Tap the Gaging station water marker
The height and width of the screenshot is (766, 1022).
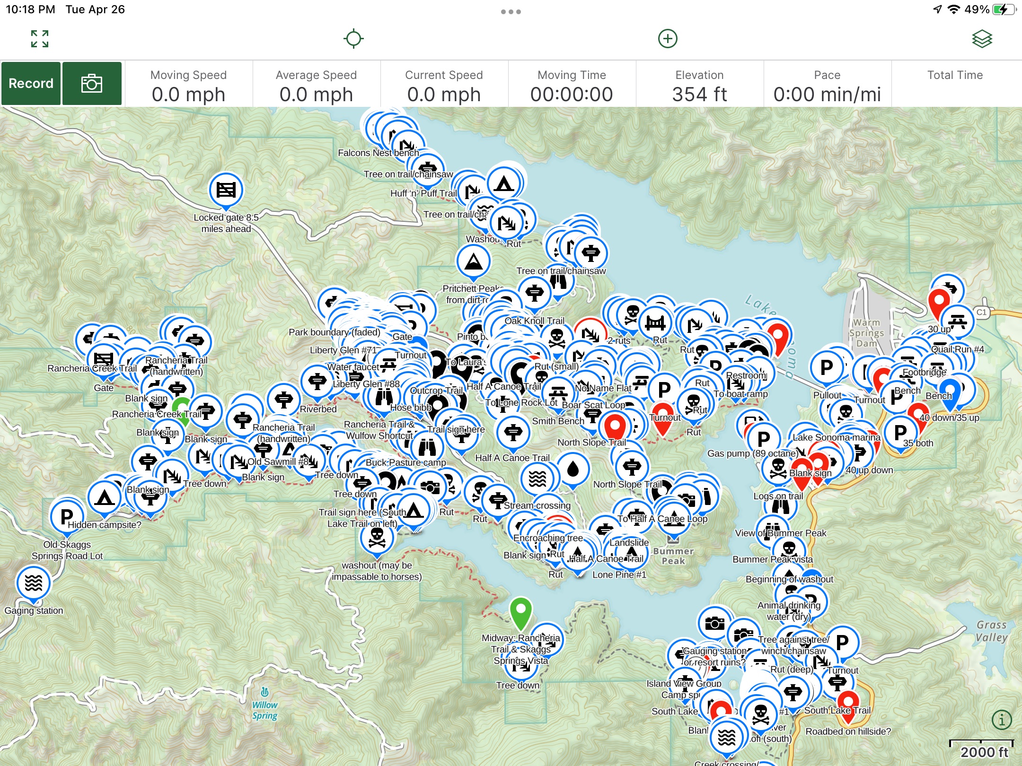(33, 583)
